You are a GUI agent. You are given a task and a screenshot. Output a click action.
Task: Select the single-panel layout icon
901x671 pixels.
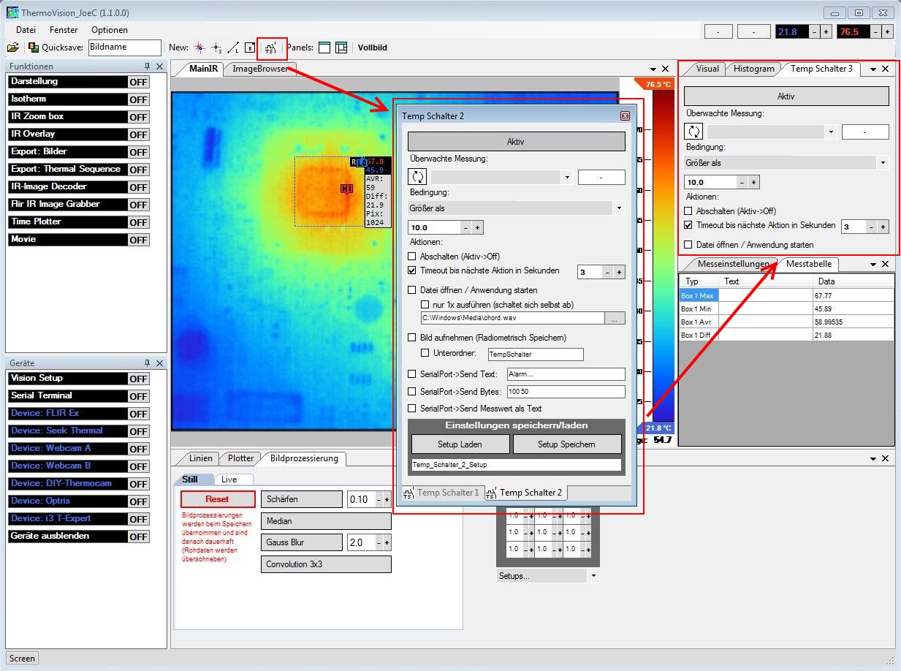tap(324, 48)
